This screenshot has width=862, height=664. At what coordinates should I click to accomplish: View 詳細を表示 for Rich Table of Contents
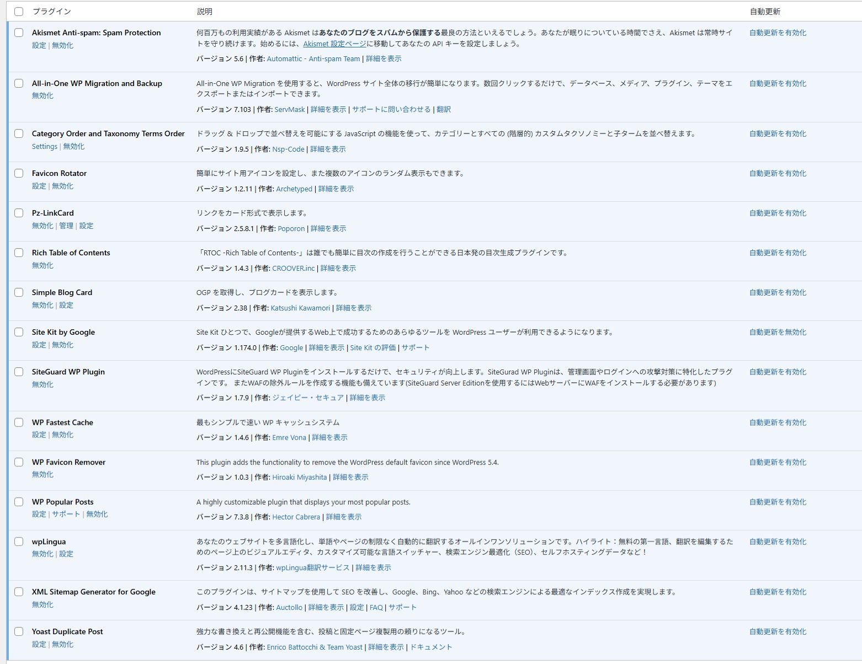tap(338, 268)
